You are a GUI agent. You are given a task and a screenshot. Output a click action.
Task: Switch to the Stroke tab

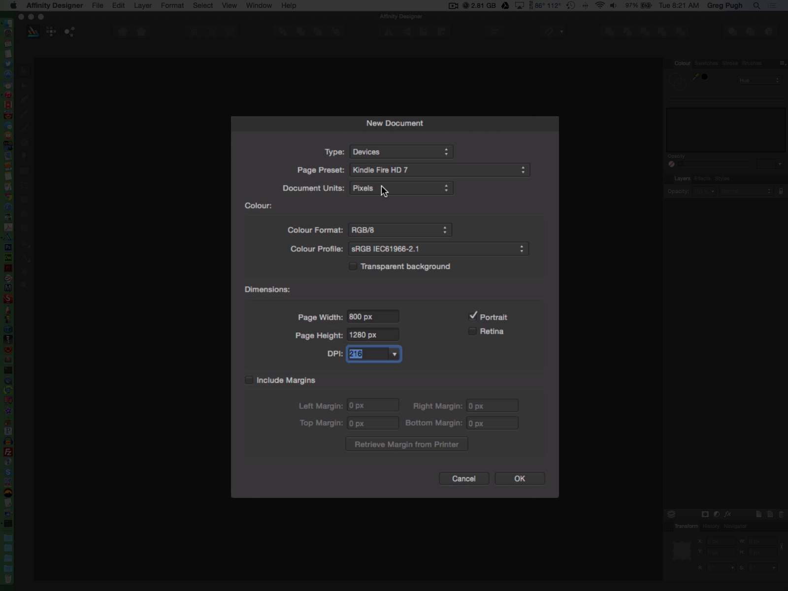[730, 63]
